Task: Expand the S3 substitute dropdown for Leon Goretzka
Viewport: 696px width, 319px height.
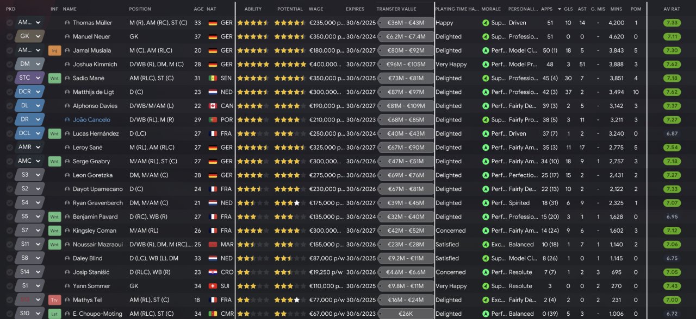Action: click(x=29, y=175)
